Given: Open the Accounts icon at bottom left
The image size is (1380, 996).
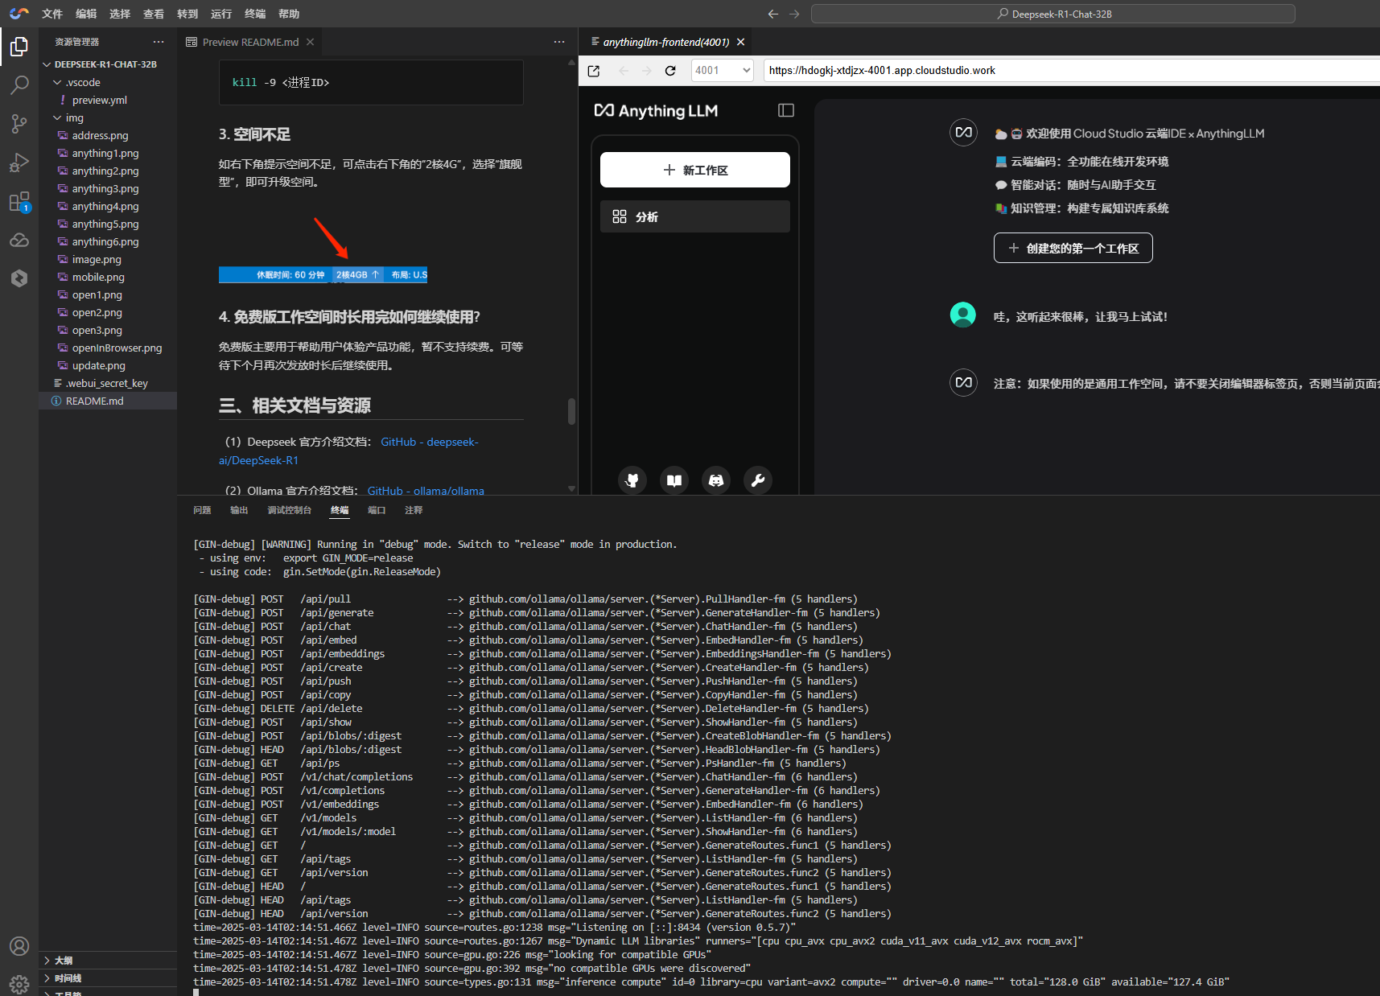Looking at the screenshot, I should coord(19,946).
